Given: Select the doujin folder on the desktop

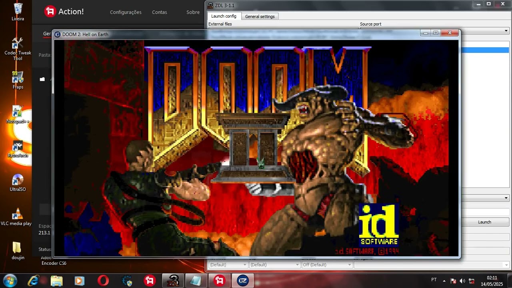Looking at the screenshot, I should [18, 251].
